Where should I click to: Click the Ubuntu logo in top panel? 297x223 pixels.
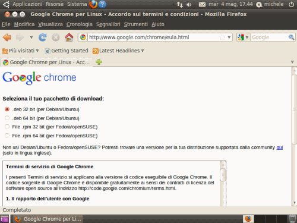pos(6,4)
